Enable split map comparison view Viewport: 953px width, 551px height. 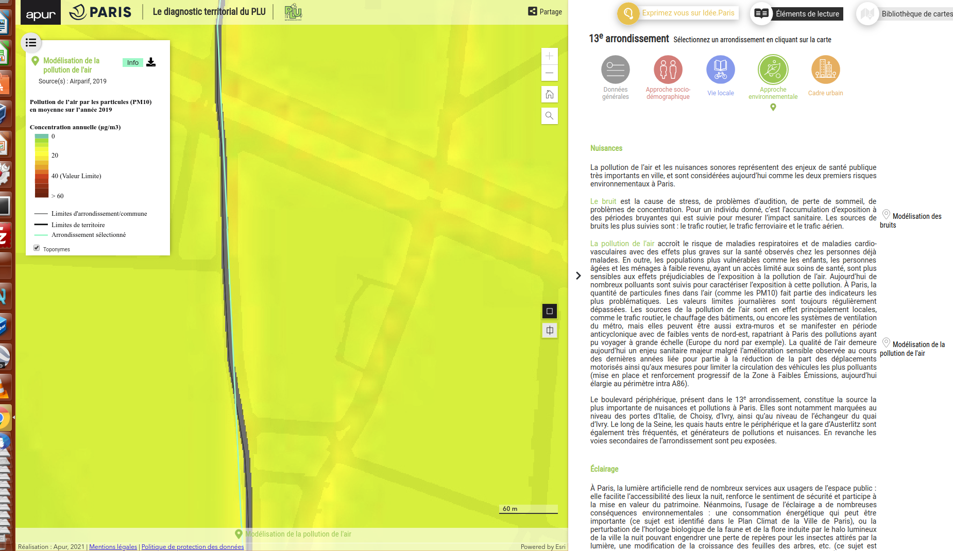click(550, 331)
